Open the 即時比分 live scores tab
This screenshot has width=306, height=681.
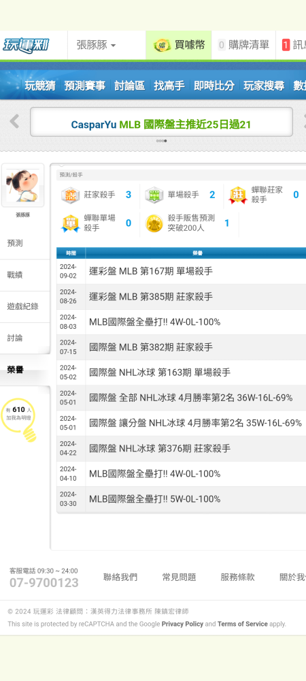tap(214, 86)
